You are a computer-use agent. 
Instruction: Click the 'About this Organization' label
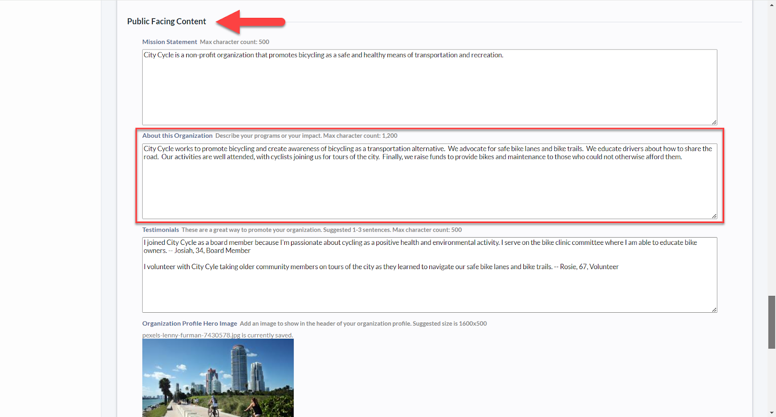coord(178,136)
